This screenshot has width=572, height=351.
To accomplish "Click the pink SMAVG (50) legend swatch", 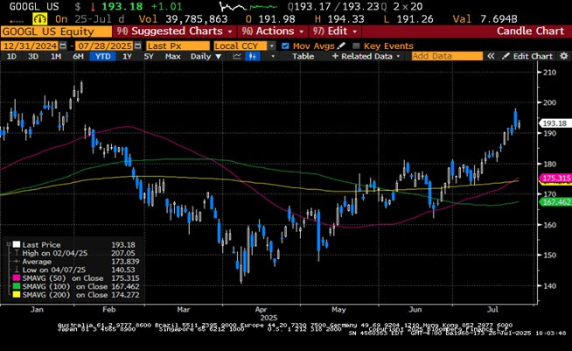I will [17, 278].
